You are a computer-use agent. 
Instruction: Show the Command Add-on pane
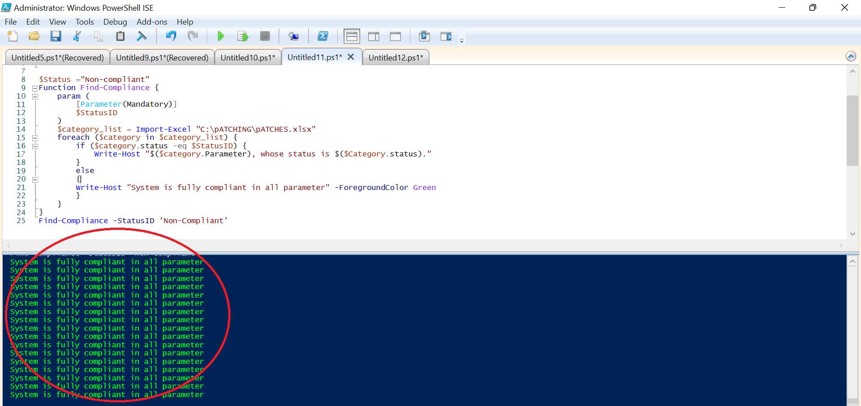pyautogui.click(x=446, y=36)
